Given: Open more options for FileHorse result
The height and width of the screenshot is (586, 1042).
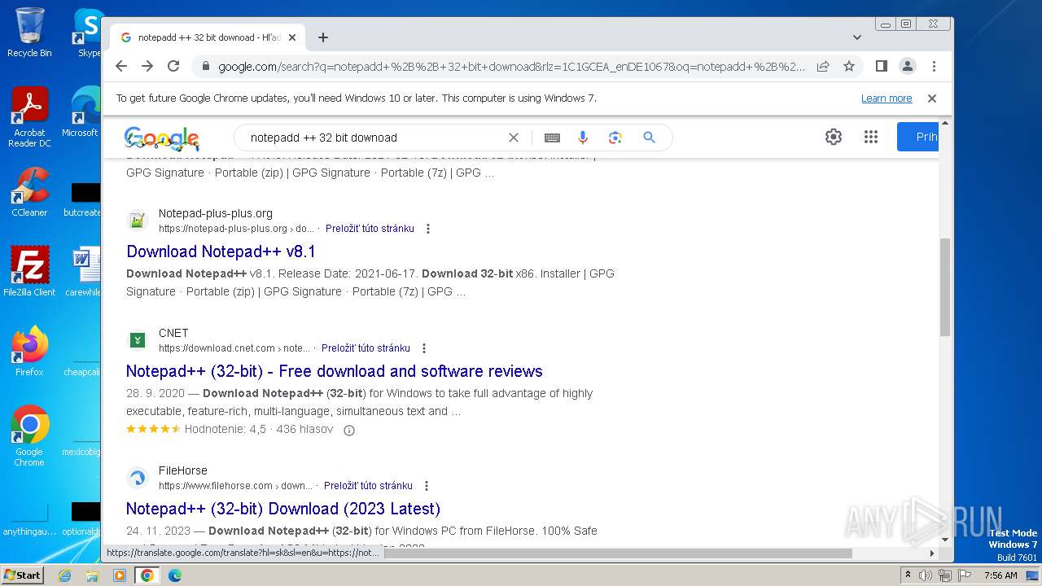Looking at the screenshot, I should coord(427,486).
